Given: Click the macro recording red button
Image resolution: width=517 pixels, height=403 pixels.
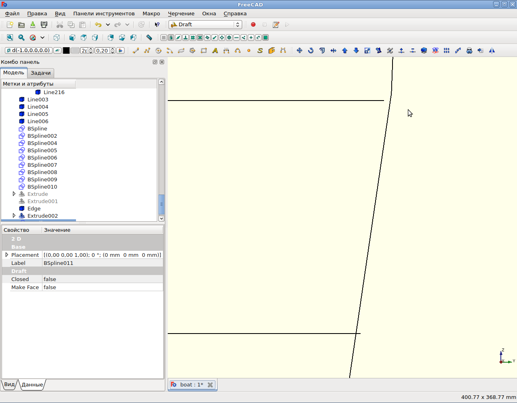Looking at the screenshot, I should pyautogui.click(x=253, y=25).
